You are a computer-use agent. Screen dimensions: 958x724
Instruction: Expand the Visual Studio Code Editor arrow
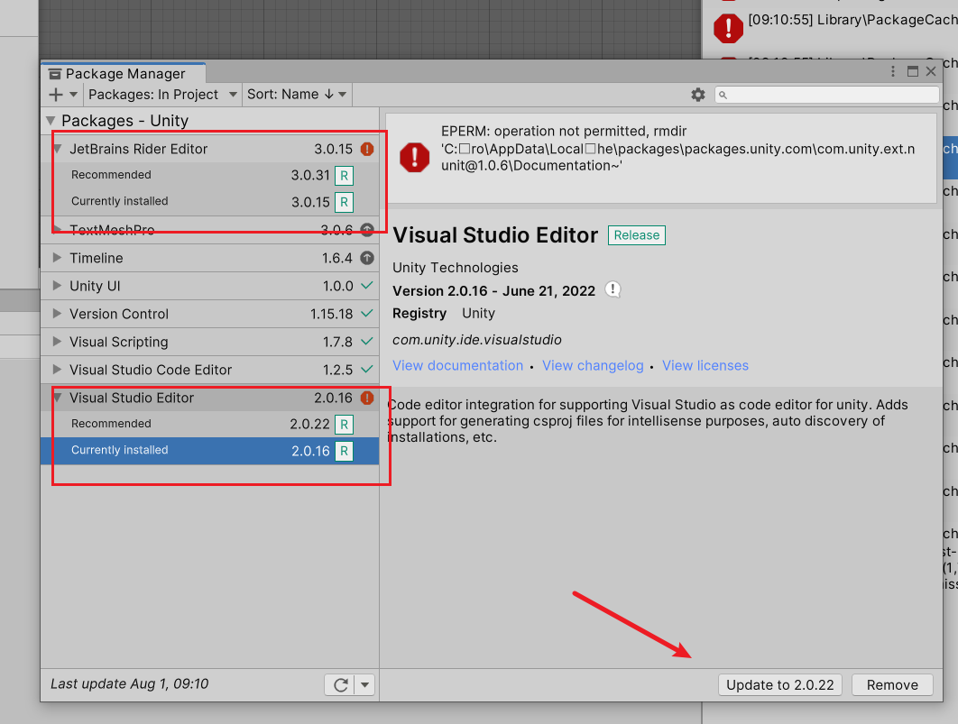57,370
